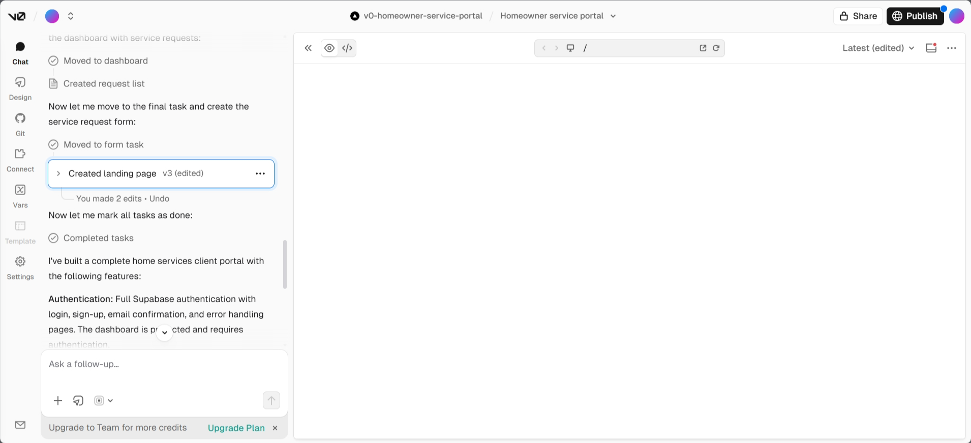
Task: Jump to bottom of chat arrow
Action: [x=164, y=332]
